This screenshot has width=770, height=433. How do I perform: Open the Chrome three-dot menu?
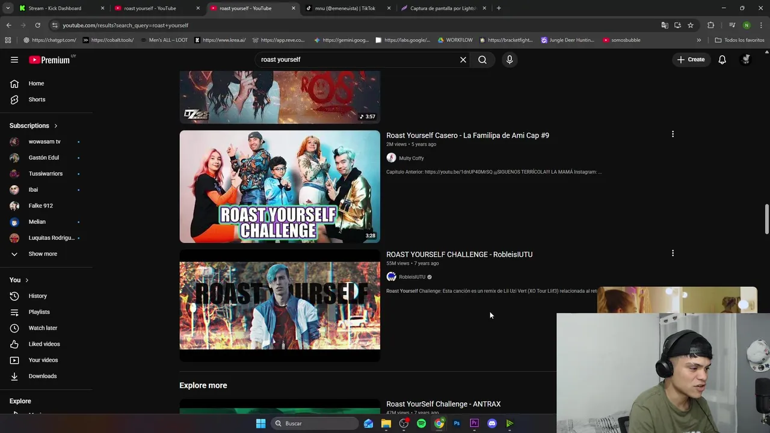point(762,25)
